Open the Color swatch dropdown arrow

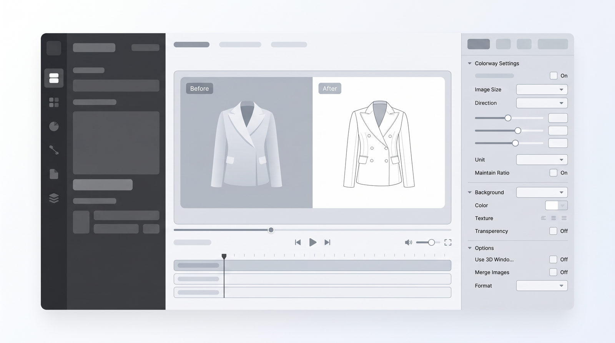[563, 205]
